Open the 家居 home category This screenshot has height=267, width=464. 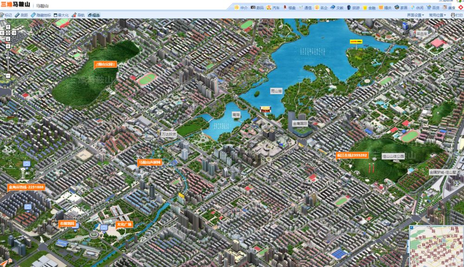pyautogui.click(x=401, y=8)
